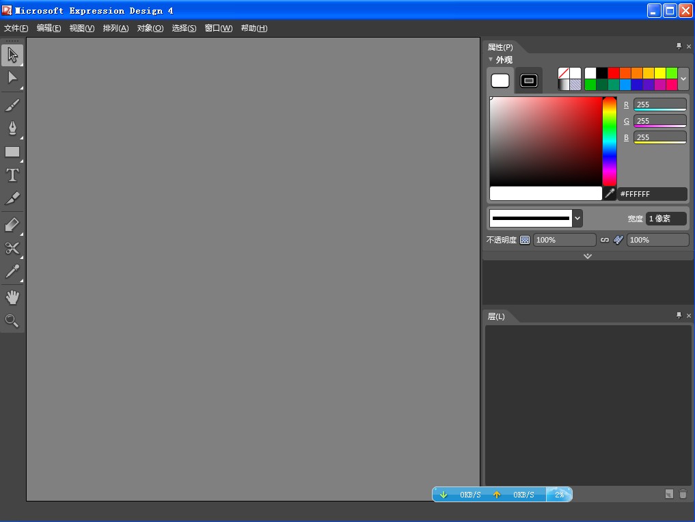Open the 帮助(H) menu

pyautogui.click(x=254, y=29)
